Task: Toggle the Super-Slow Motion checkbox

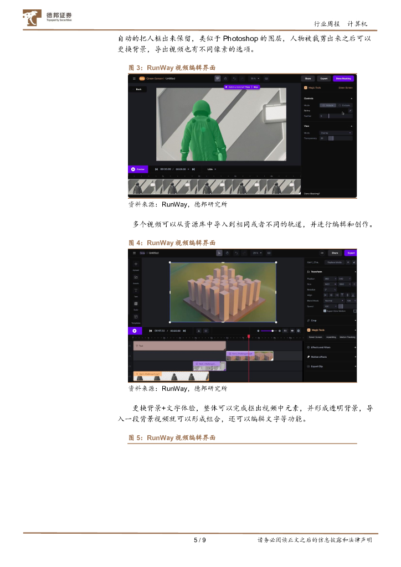Action: [x=325, y=311]
